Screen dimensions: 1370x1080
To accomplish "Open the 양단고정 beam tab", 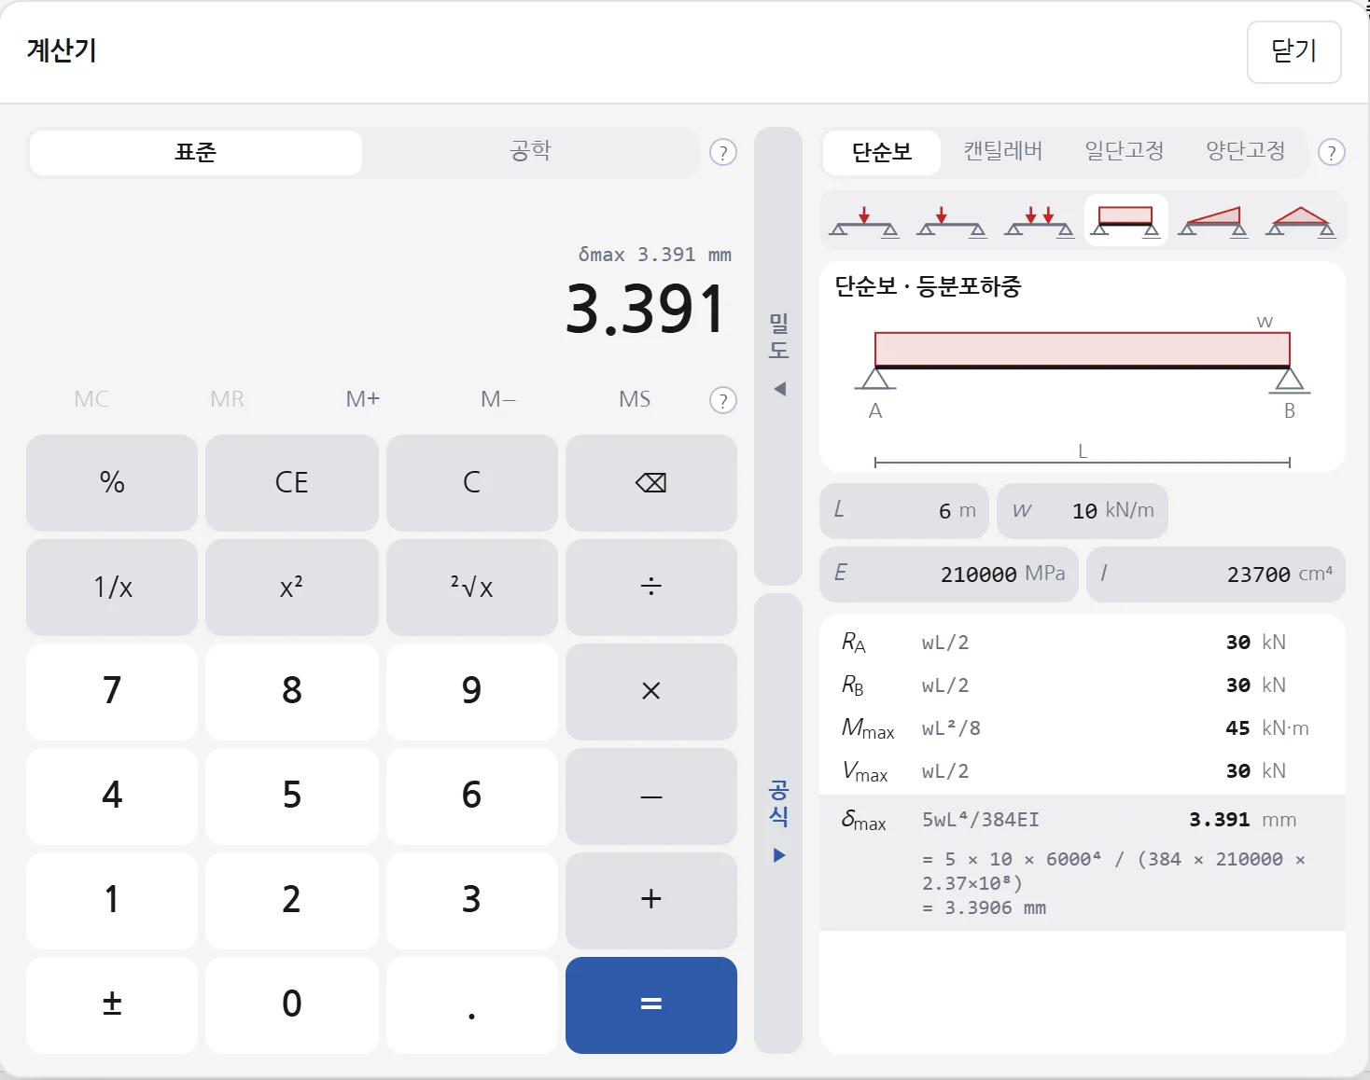I will (1246, 152).
